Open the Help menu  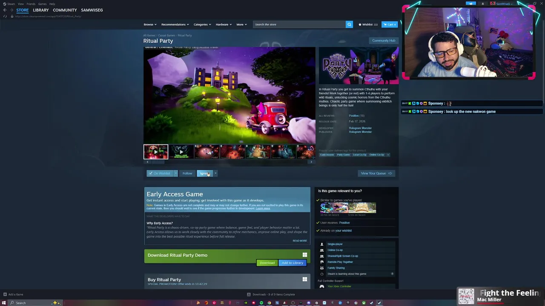[x=52, y=4]
